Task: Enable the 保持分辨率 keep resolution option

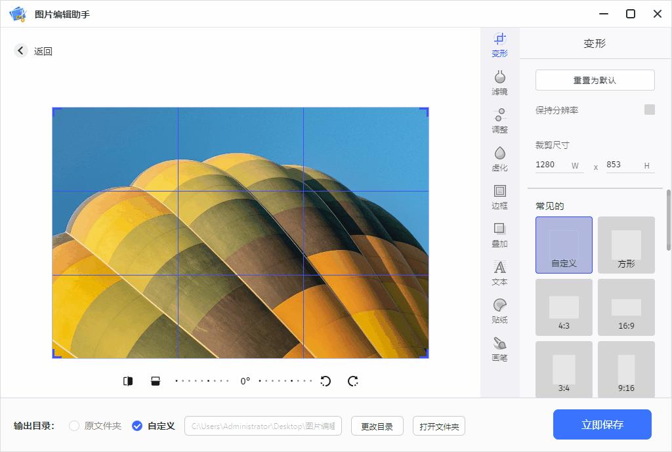Action: (650, 110)
